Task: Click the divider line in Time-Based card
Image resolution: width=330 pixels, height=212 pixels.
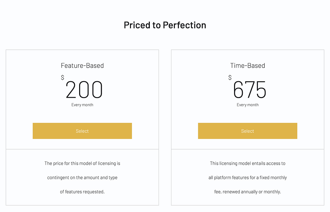Action: coord(247,149)
